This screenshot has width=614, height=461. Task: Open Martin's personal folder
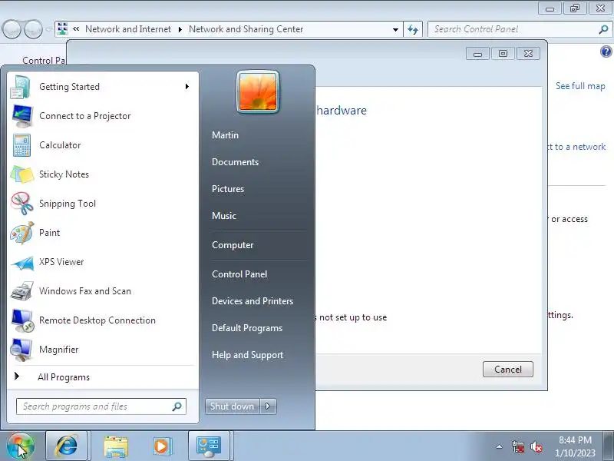(225, 135)
